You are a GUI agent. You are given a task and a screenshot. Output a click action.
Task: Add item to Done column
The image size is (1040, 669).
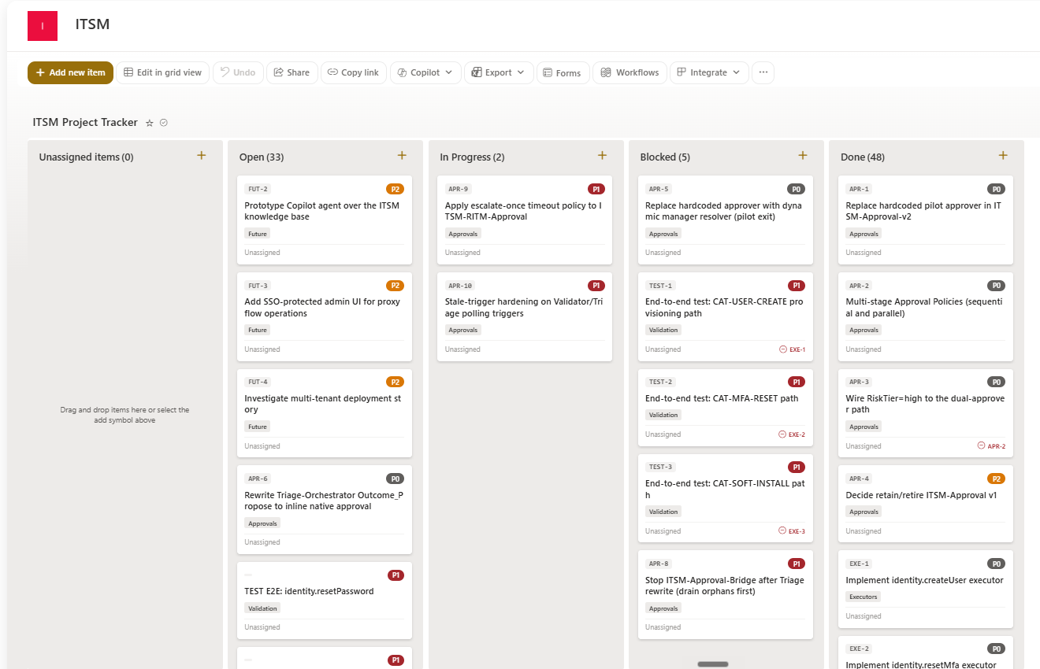tap(1003, 156)
